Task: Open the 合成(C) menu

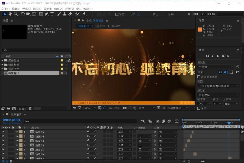Action: click(27, 9)
